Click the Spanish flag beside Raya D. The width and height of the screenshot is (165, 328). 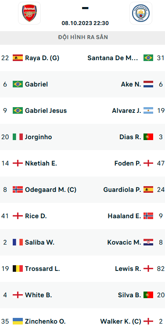pyautogui.click(x=18, y=58)
